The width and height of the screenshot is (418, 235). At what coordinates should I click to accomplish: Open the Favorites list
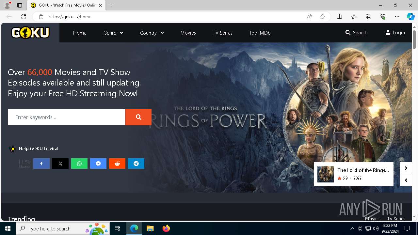[x=354, y=17]
